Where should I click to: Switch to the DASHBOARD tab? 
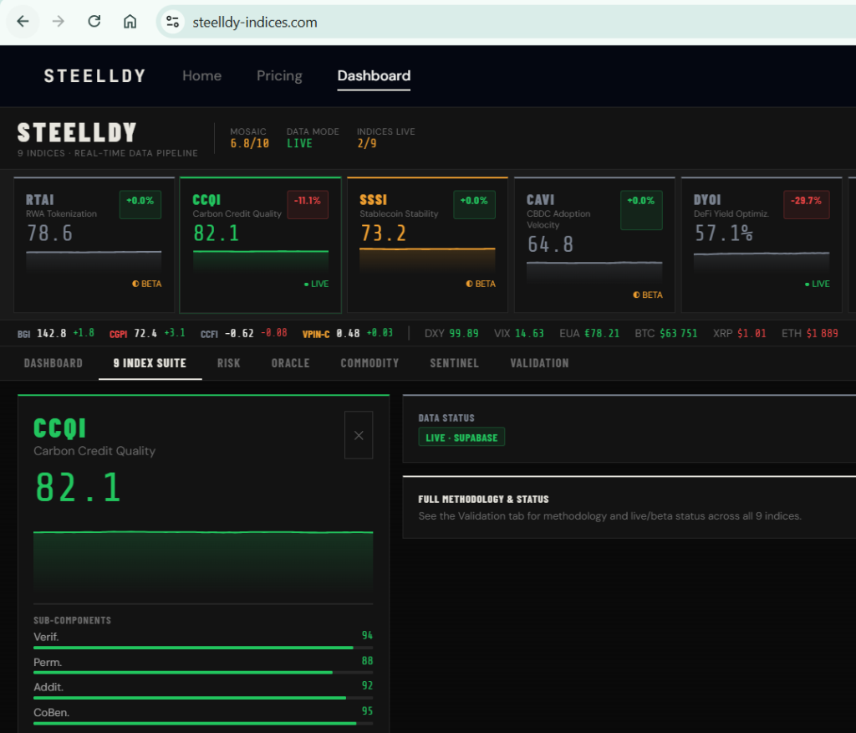53,363
